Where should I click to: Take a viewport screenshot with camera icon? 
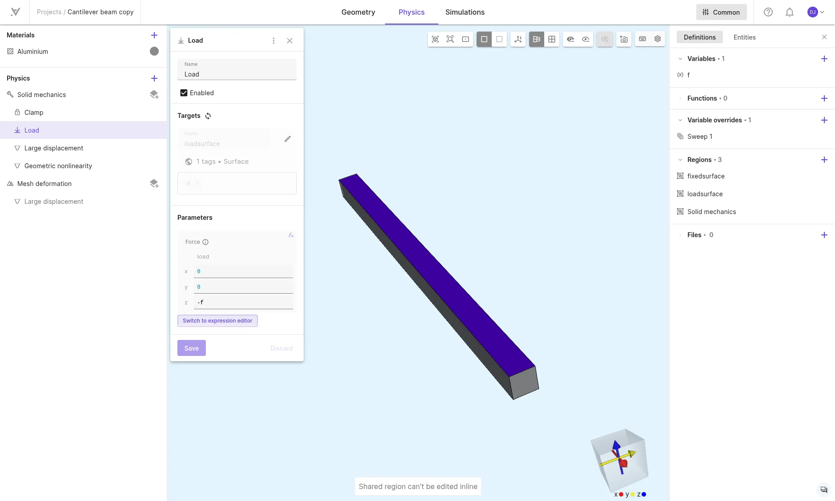[x=624, y=39]
